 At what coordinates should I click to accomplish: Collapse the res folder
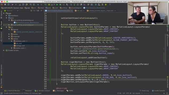(6, 27)
